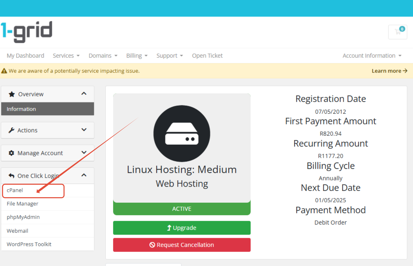This screenshot has height=266, width=413.
Task: Go to My Dashboard
Action: (x=26, y=56)
